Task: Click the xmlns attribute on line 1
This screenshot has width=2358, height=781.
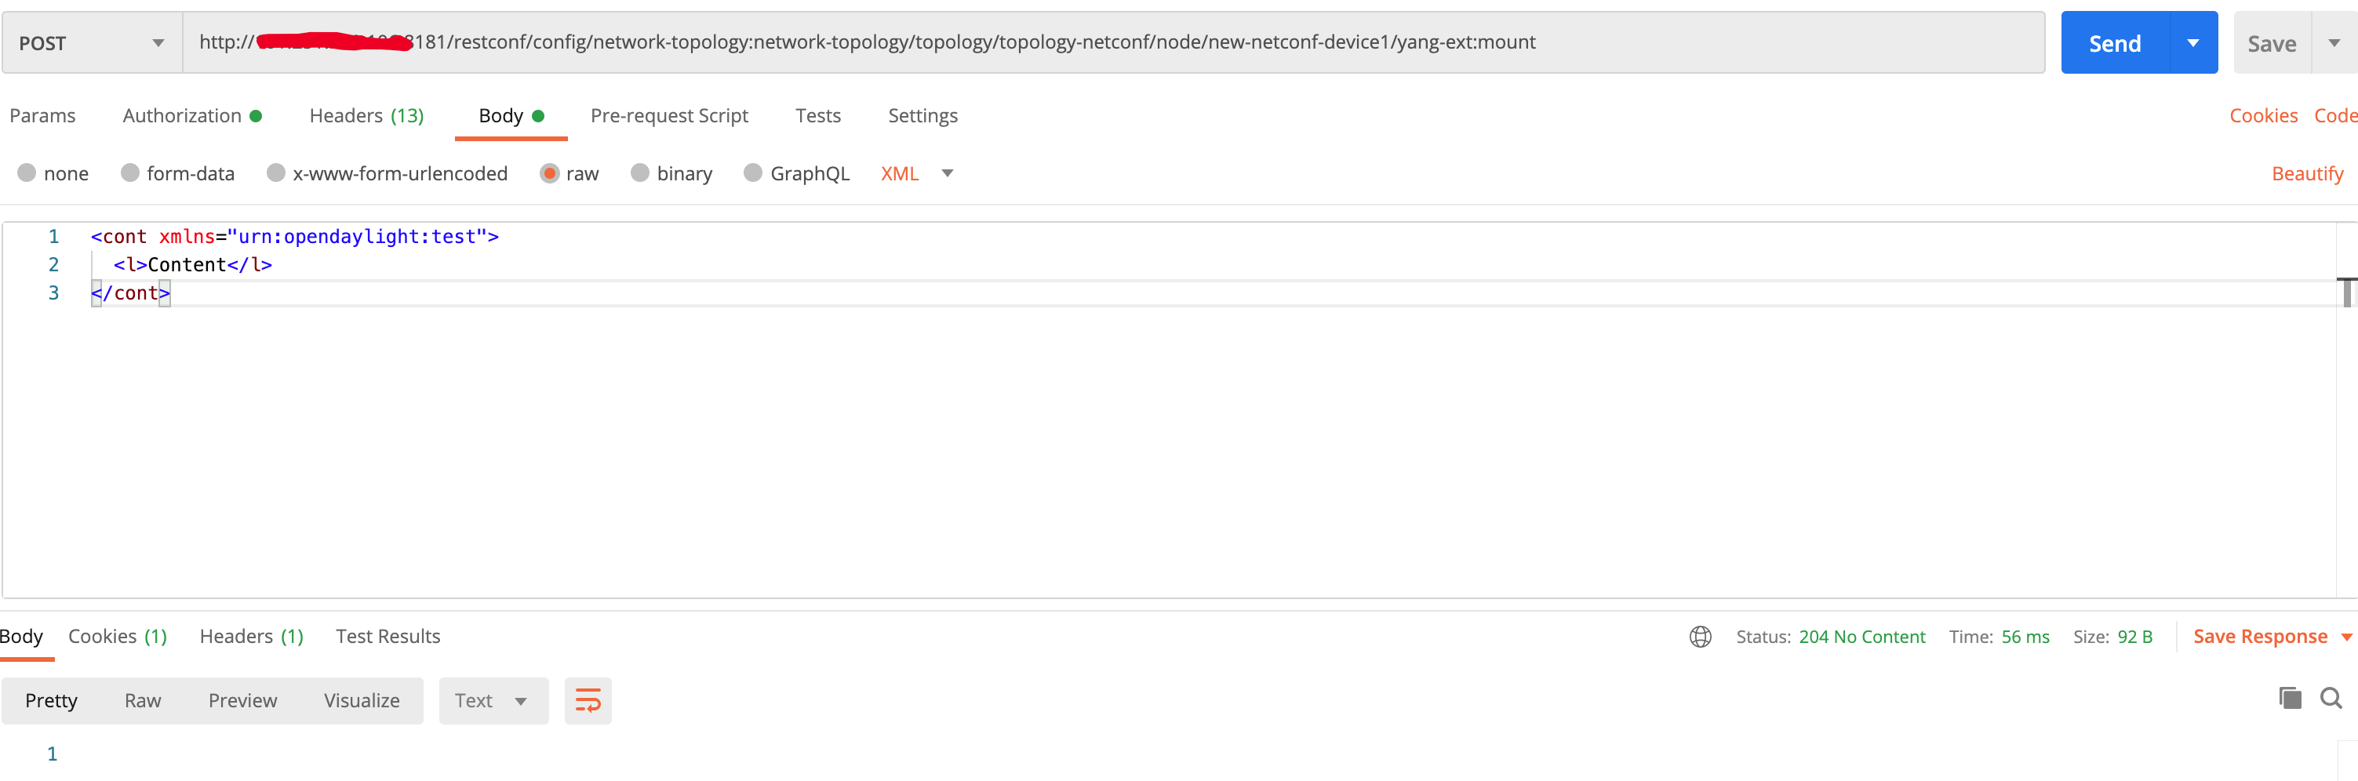Action: click(x=187, y=236)
